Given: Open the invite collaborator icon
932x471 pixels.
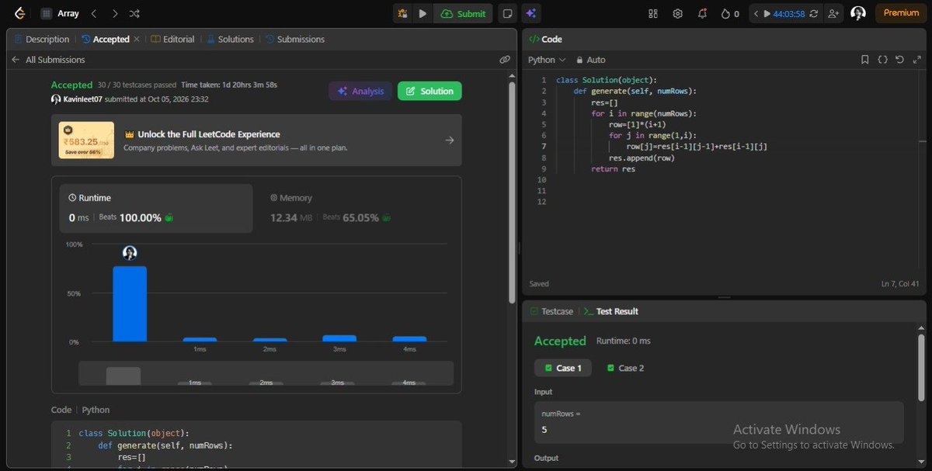Looking at the screenshot, I should 833,13.
